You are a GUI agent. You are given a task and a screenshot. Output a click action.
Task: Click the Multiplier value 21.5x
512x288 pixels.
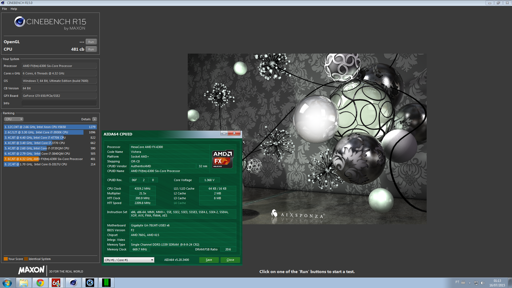coord(142,193)
